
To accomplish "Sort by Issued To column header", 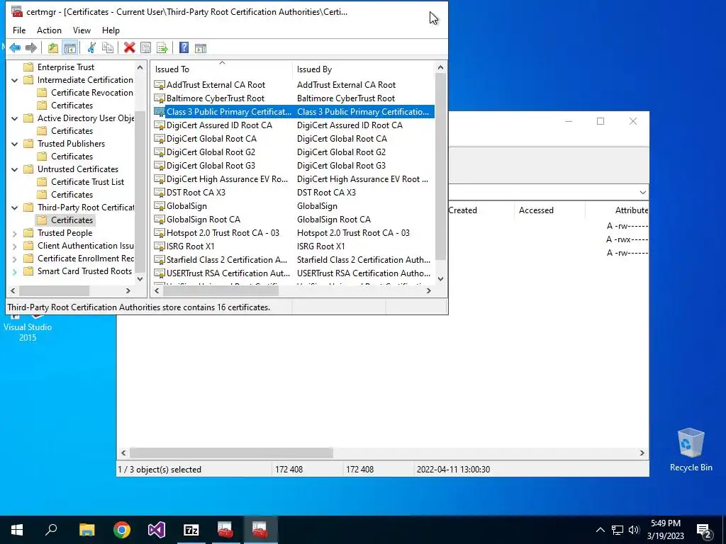I will point(221,69).
